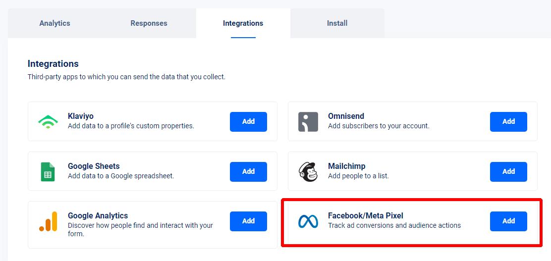This screenshot has height=261, width=551.
Task: Click the Integrations section heading
Action: (x=53, y=64)
